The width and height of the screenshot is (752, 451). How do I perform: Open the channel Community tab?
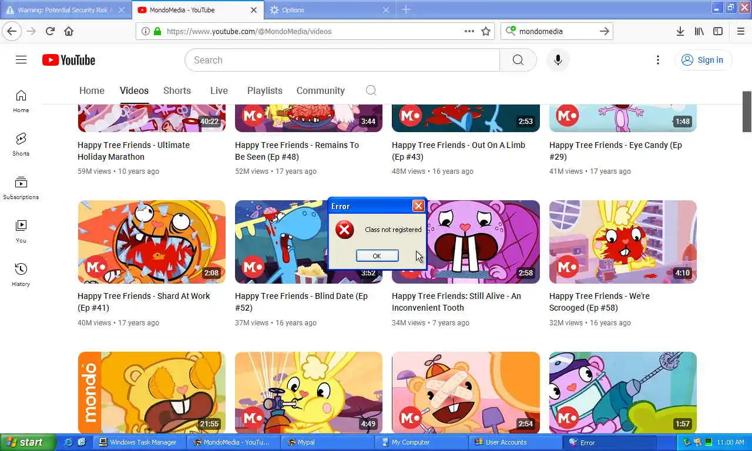[320, 90]
